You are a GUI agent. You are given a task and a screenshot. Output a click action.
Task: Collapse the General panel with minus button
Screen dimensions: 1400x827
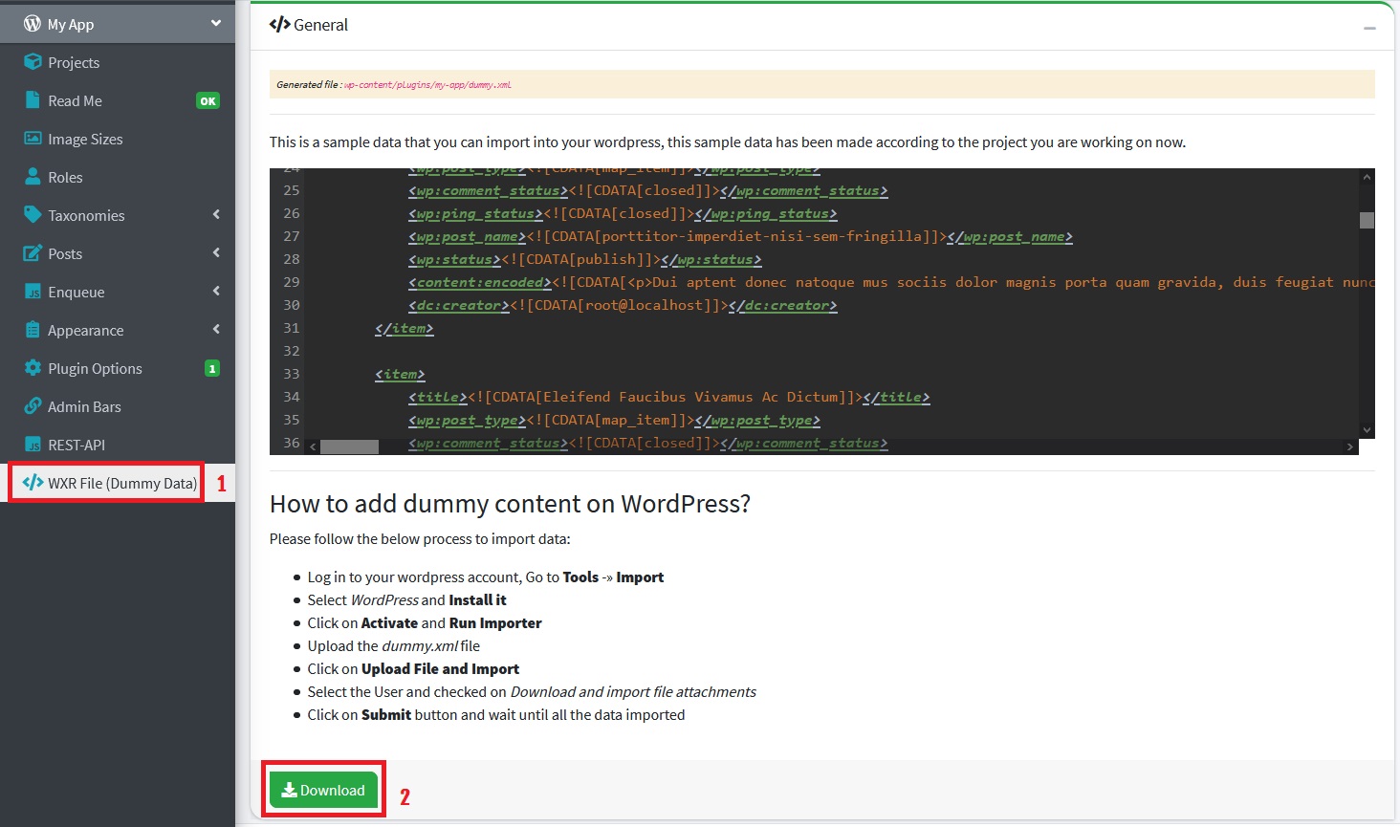point(1369,28)
